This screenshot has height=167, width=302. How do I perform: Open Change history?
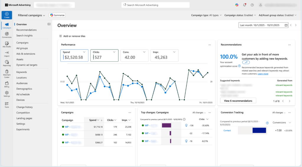[x=24, y=107]
